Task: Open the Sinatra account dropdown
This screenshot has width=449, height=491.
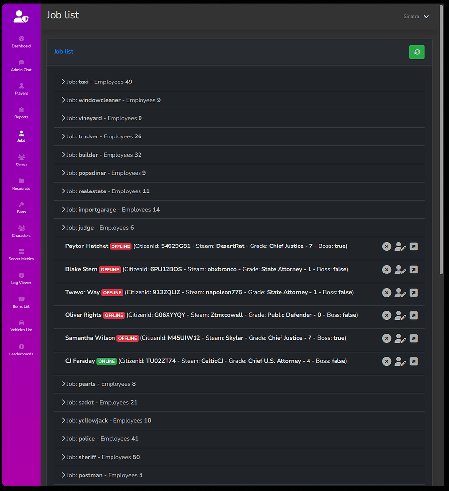Action: [x=416, y=16]
